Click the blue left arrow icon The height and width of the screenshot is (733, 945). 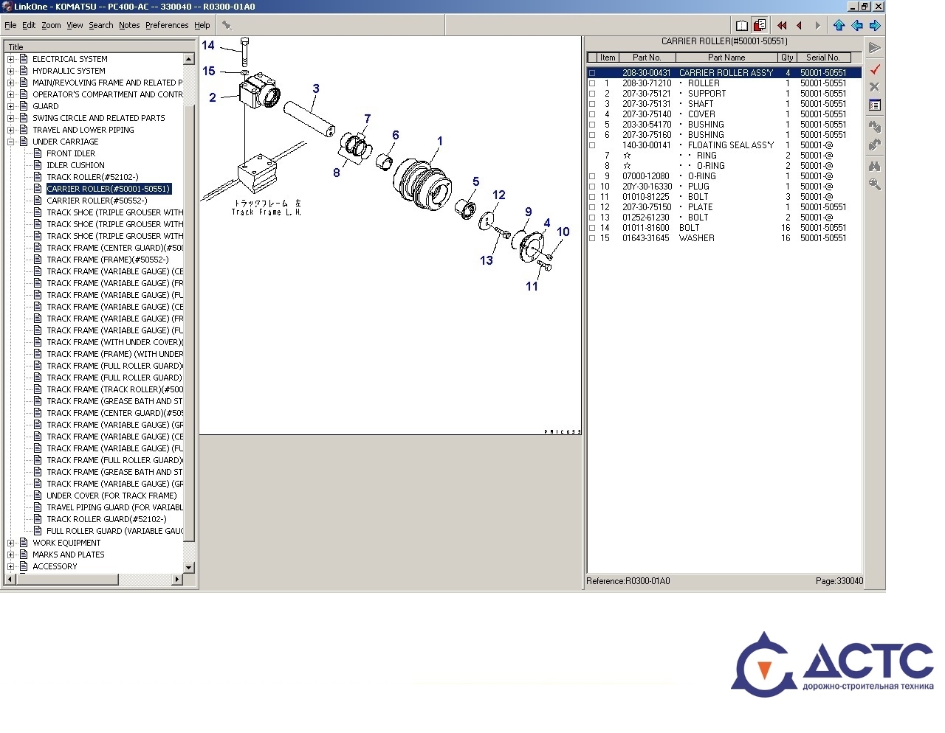pyautogui.click(x=857, y=25)
